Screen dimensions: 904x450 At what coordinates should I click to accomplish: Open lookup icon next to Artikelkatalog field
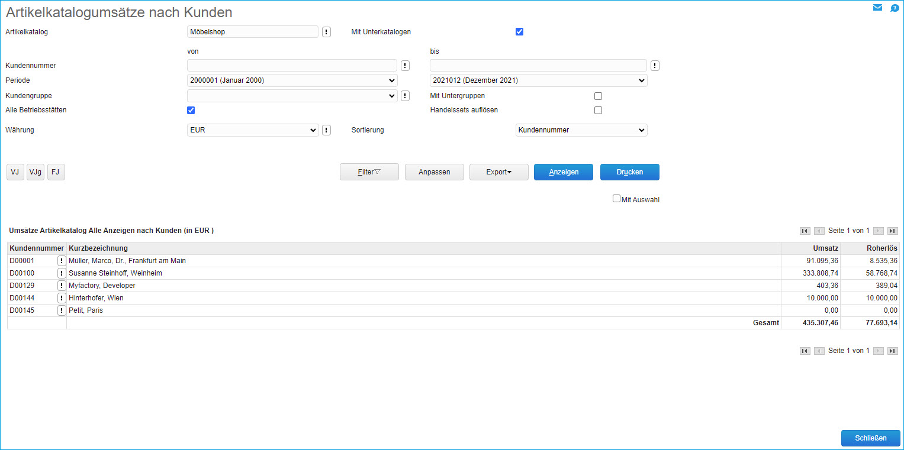point(327,32)
